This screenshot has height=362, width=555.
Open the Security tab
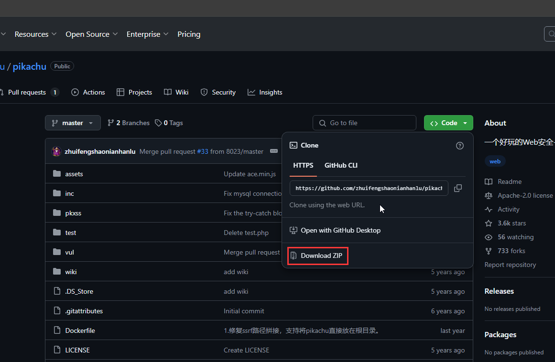point(218,92)
